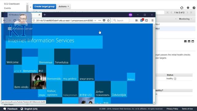Click the Bem-vindo tile
Image resolution: width=197 pixels, height=111 pixels.
pos(22,81)
